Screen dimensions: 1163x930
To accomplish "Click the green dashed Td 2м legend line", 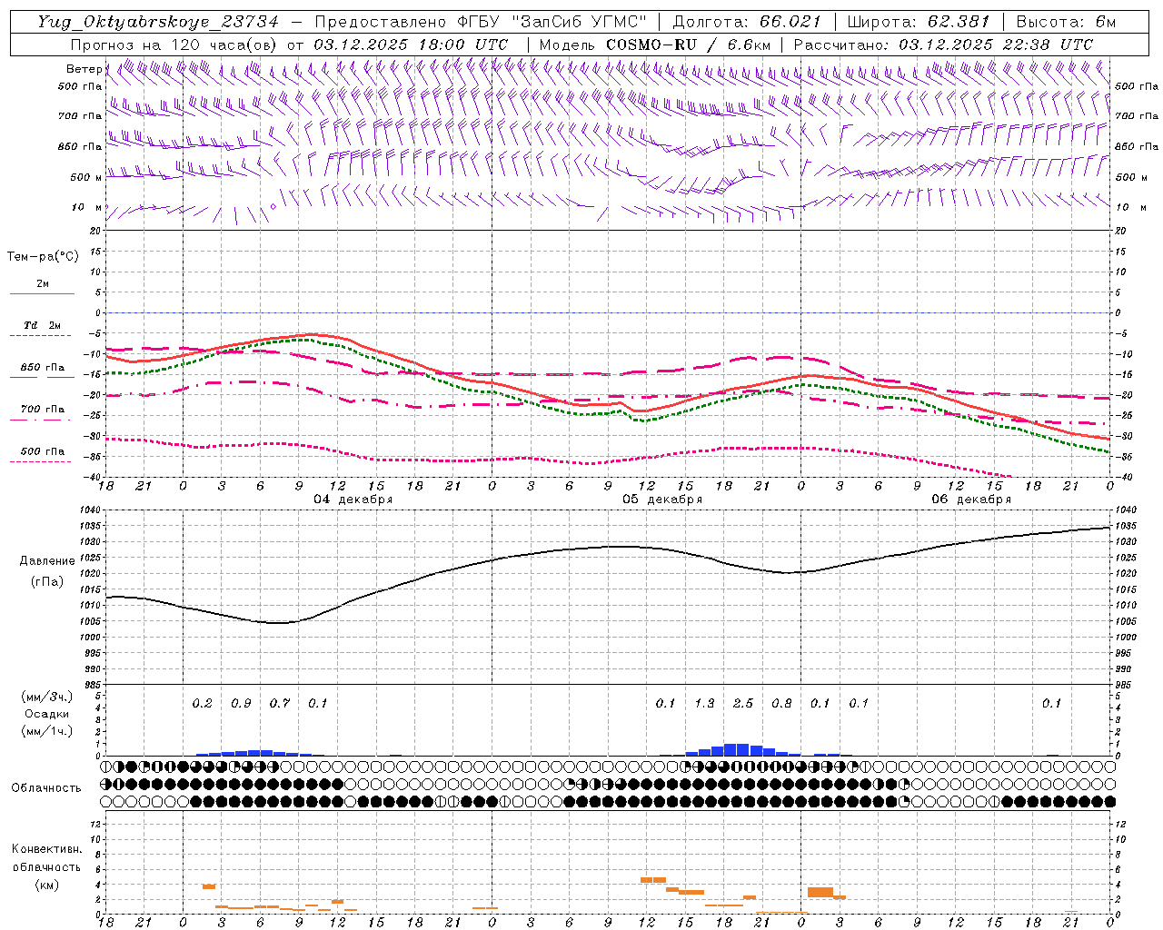I will click(x=40, y=336).
